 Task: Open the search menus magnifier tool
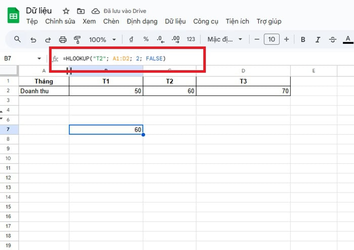pyautogui.click(x=17, y=39)
